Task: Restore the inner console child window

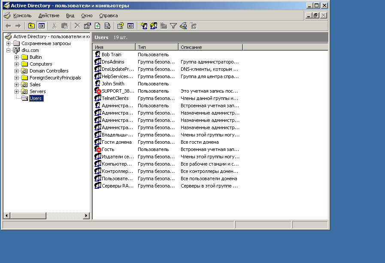Action: 315,15
